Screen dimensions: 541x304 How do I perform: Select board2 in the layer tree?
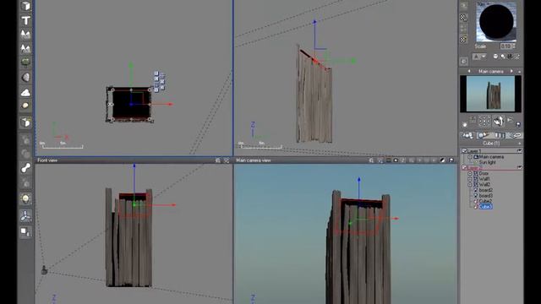(485, 190)
